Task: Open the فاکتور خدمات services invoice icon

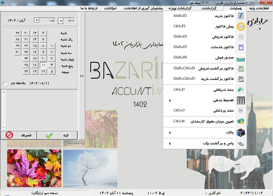Action: point(241,47)
